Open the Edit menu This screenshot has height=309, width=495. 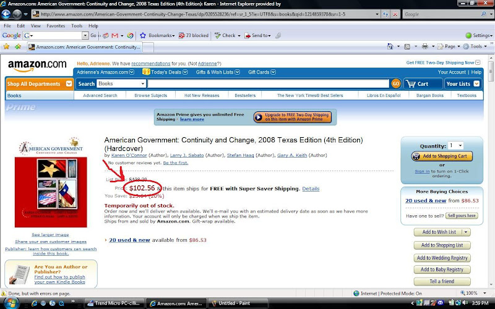click(21, 26)
